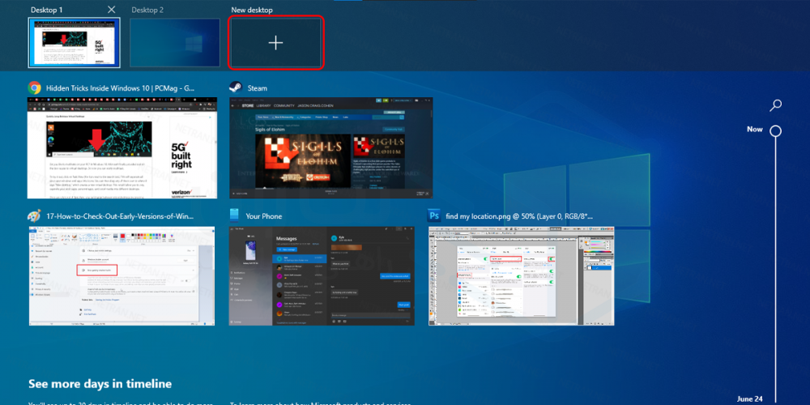Open the Chrome PCMag window preview
The height and width of the screenshot is (405, 810).
(x=122, y=147)
